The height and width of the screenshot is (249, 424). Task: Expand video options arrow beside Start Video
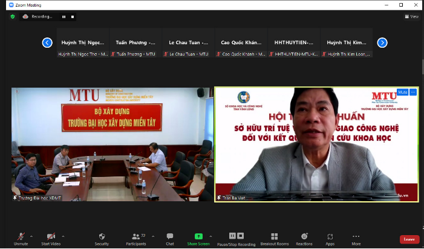[x=63, y=236]
